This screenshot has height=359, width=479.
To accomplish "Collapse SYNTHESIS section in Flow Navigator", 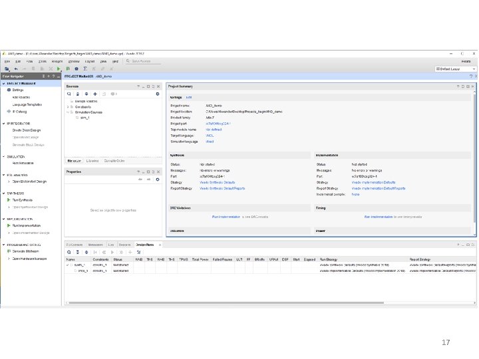I will [4, 193].
